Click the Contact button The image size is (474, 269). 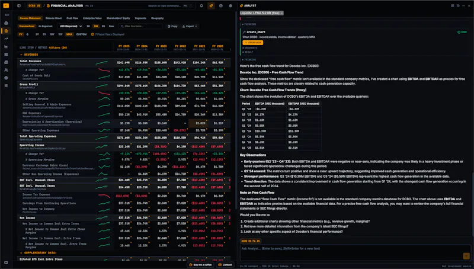click(x=225, y=265)
